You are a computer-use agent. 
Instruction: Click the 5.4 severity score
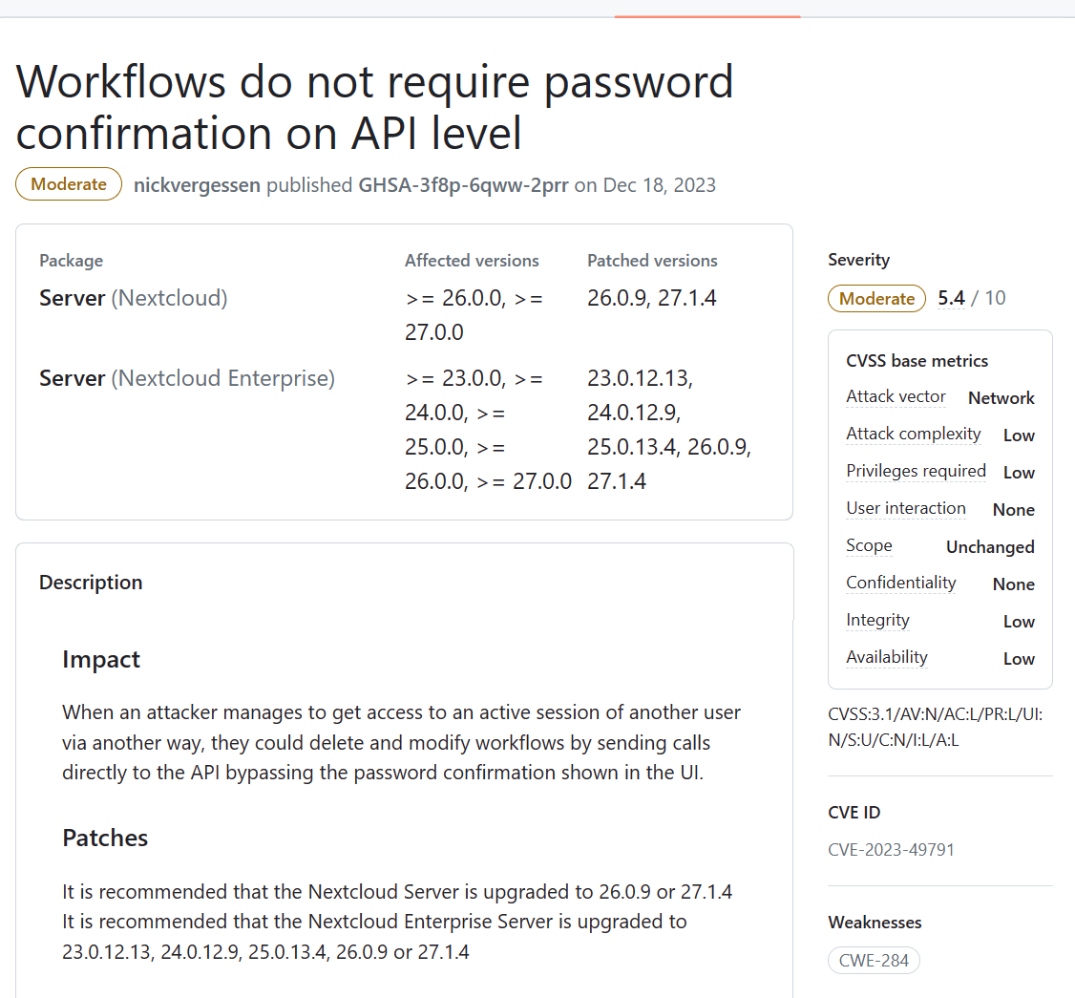(x=951, y=298)
